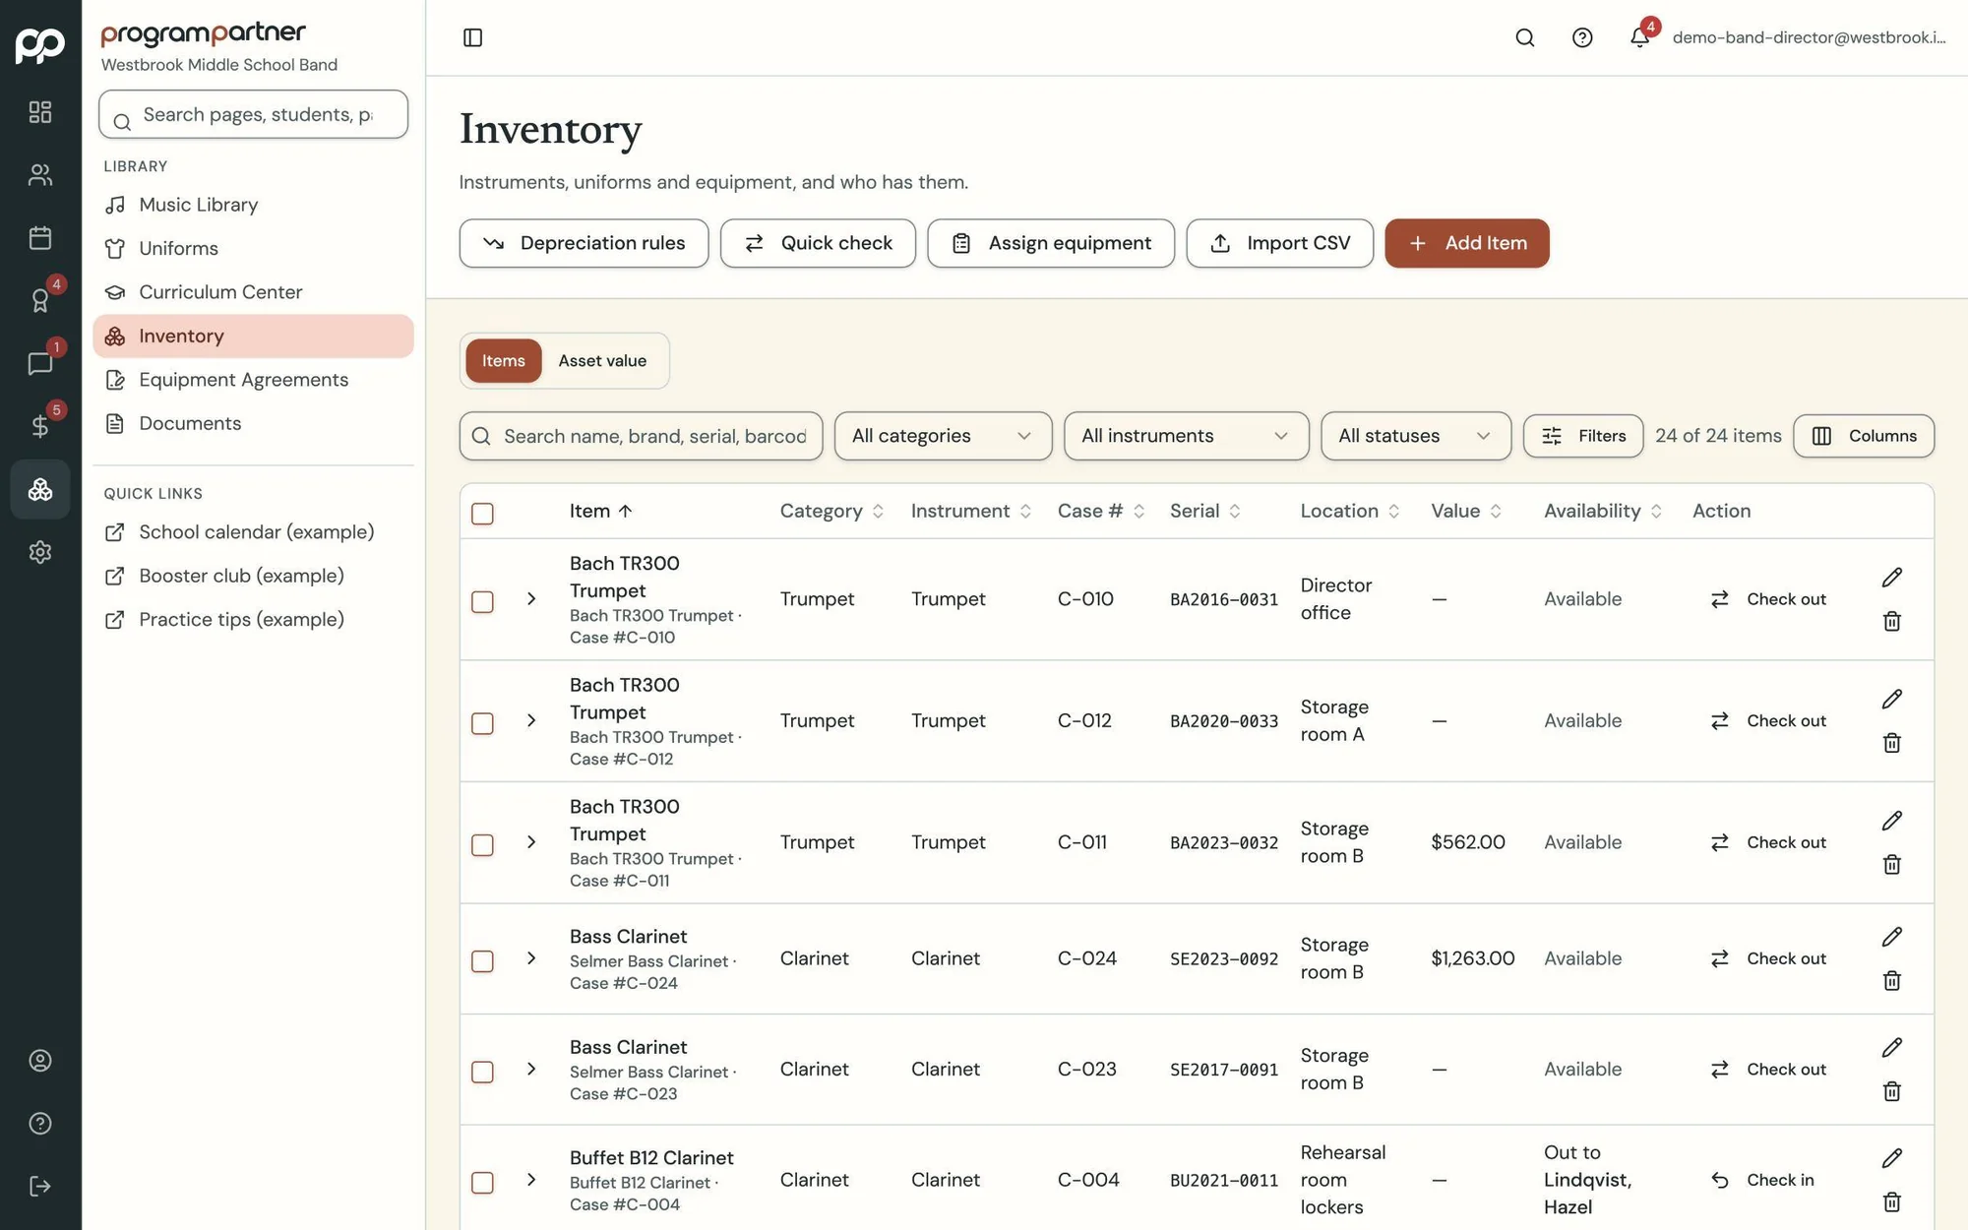This screenshot has width=1968, height=1230.
Task: Switch to the Items tab
Action: click(503, 361)
